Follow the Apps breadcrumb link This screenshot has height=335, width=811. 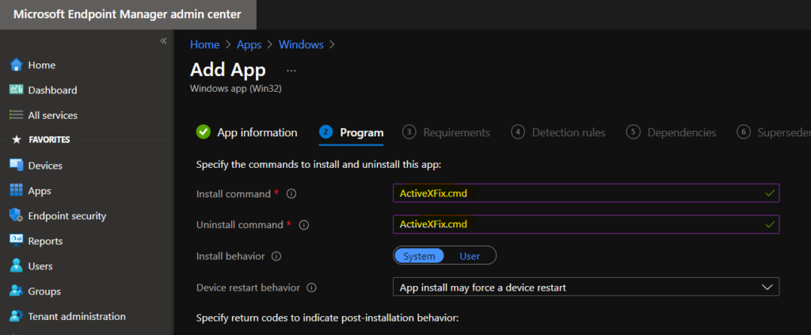pos(249,44)
